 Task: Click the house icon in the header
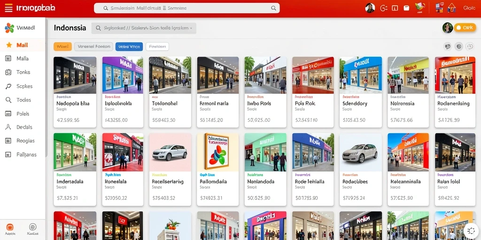click(x=451, y=7)
